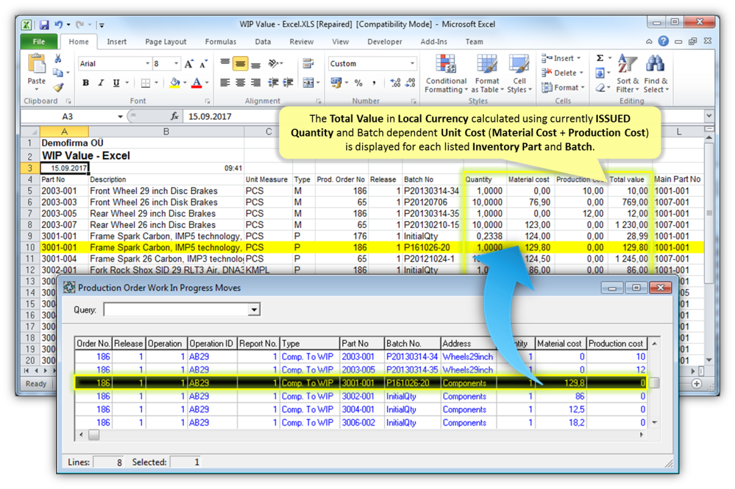This screenshot has width=735, height=489.
Task: Change text orientation in the Alignment group
Action: tap(274, 64)
